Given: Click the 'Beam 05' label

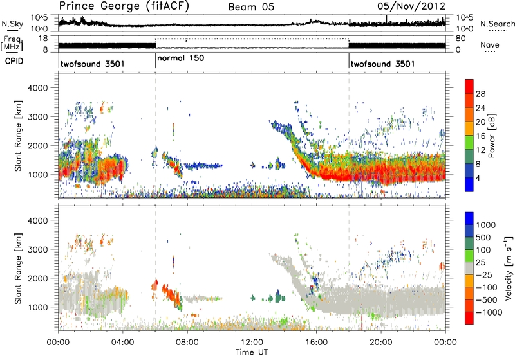Looking at the screenshot, I should pyautogui.click(x=251, y=7).
